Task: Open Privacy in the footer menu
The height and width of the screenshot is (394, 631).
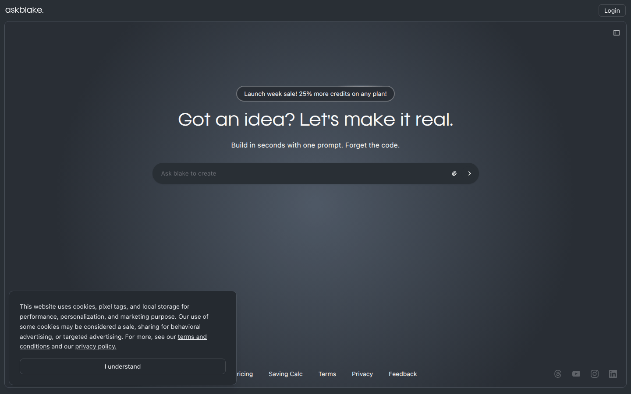Action: coord(362,374)
